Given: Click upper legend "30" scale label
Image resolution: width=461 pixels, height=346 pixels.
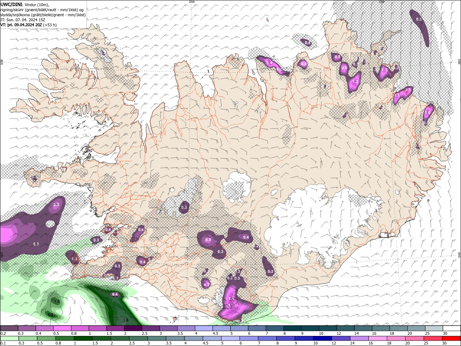Looking at the screenshot, I should [x=445, y=333].
